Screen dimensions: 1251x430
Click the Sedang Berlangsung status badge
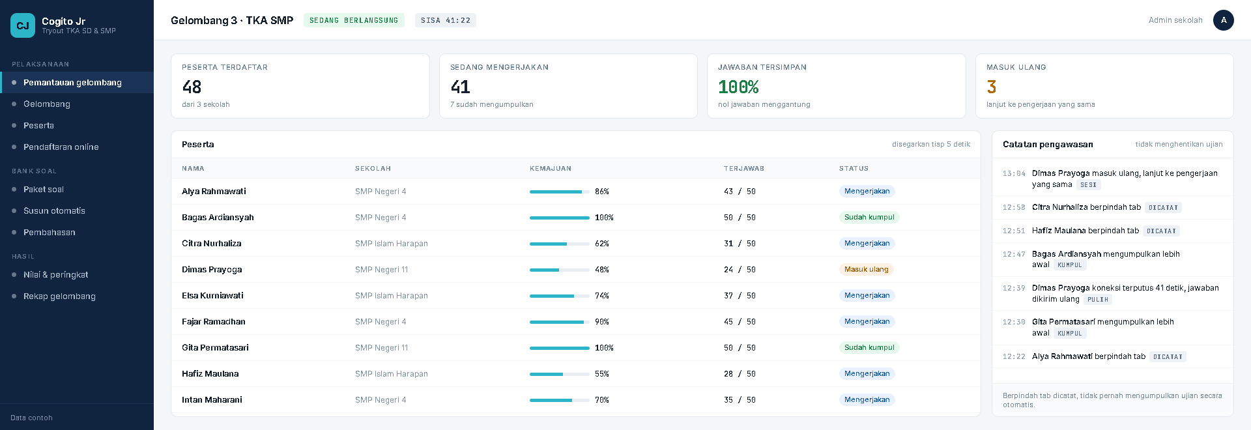pos(354,20)
